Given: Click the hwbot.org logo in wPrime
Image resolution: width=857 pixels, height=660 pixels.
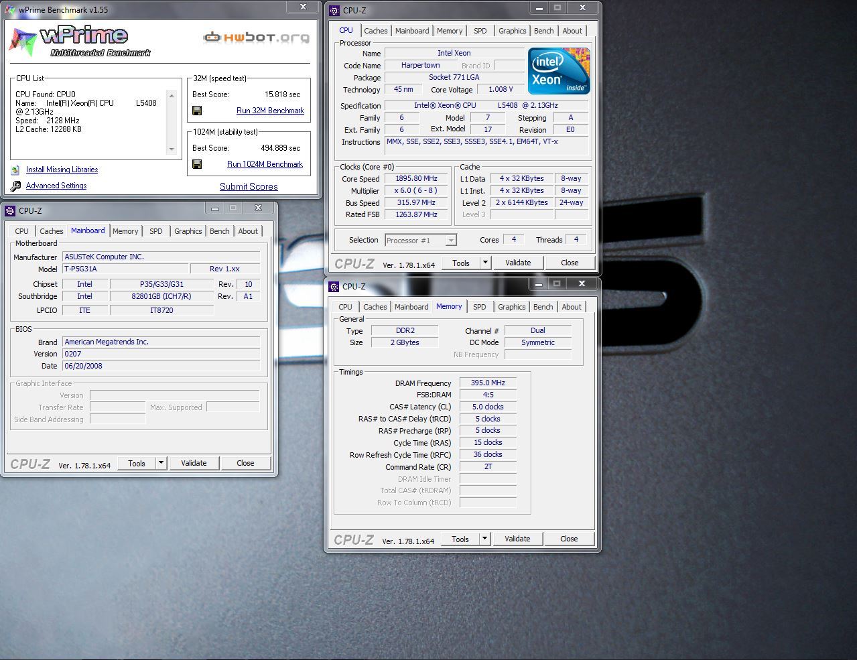Looking at the screenshot, I should [x=257, y=38].
